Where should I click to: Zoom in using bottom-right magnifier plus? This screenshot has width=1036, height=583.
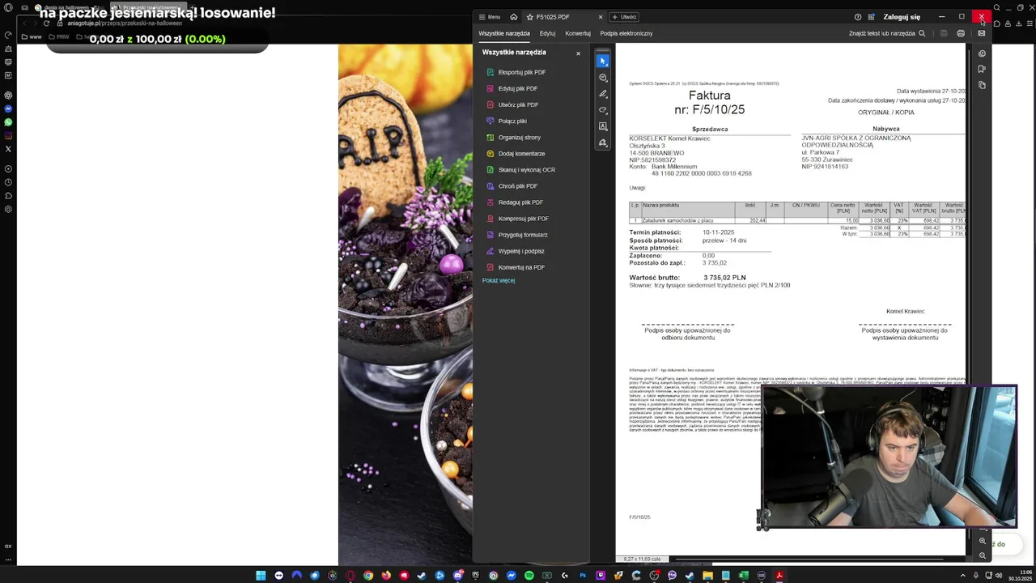point(983,541)
